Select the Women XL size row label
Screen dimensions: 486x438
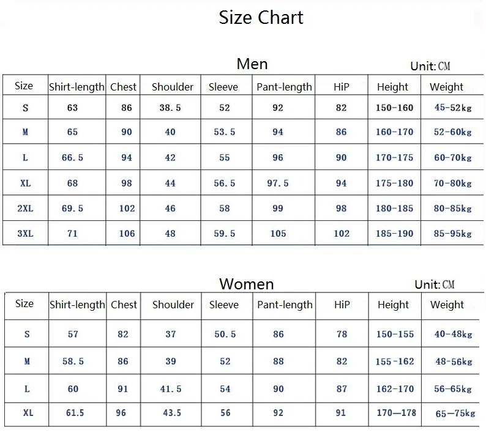28,412
